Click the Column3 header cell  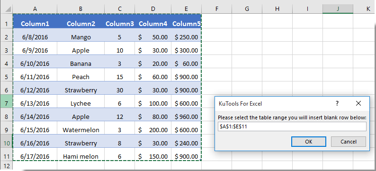coord(120,21)
